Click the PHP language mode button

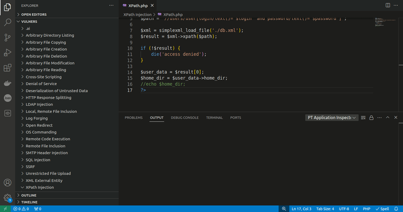pyautogui.click(x=367, y=209)
